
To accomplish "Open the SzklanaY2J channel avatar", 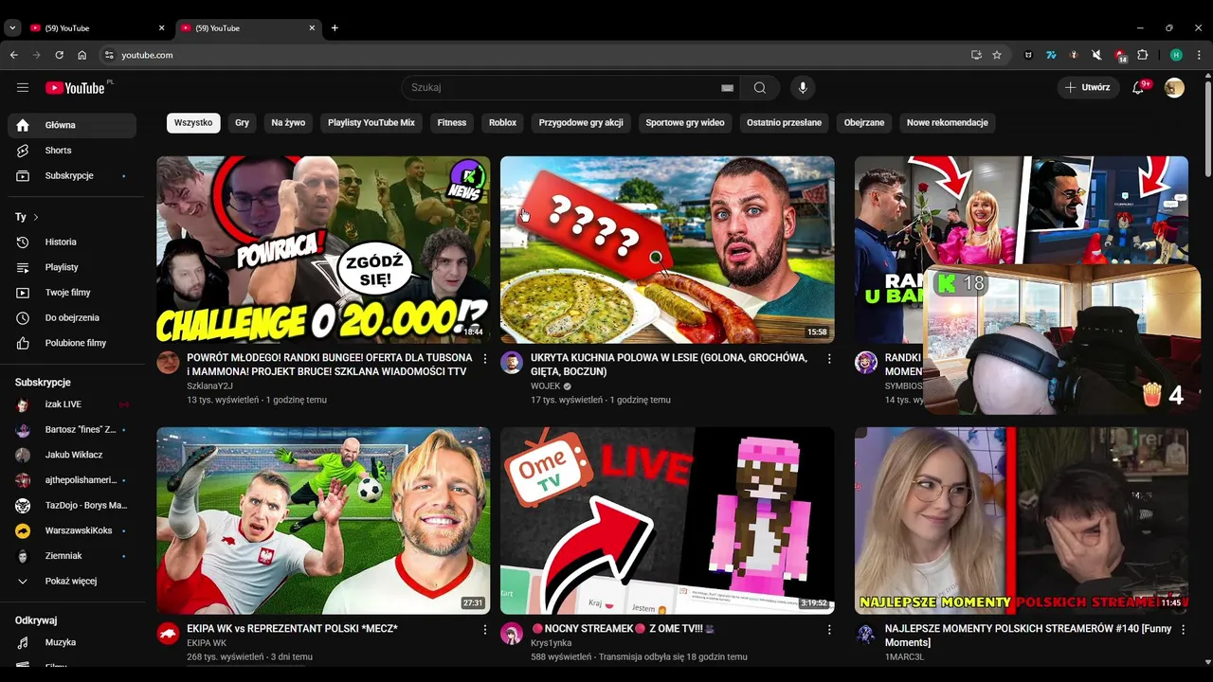I will [x=168, y=362].
